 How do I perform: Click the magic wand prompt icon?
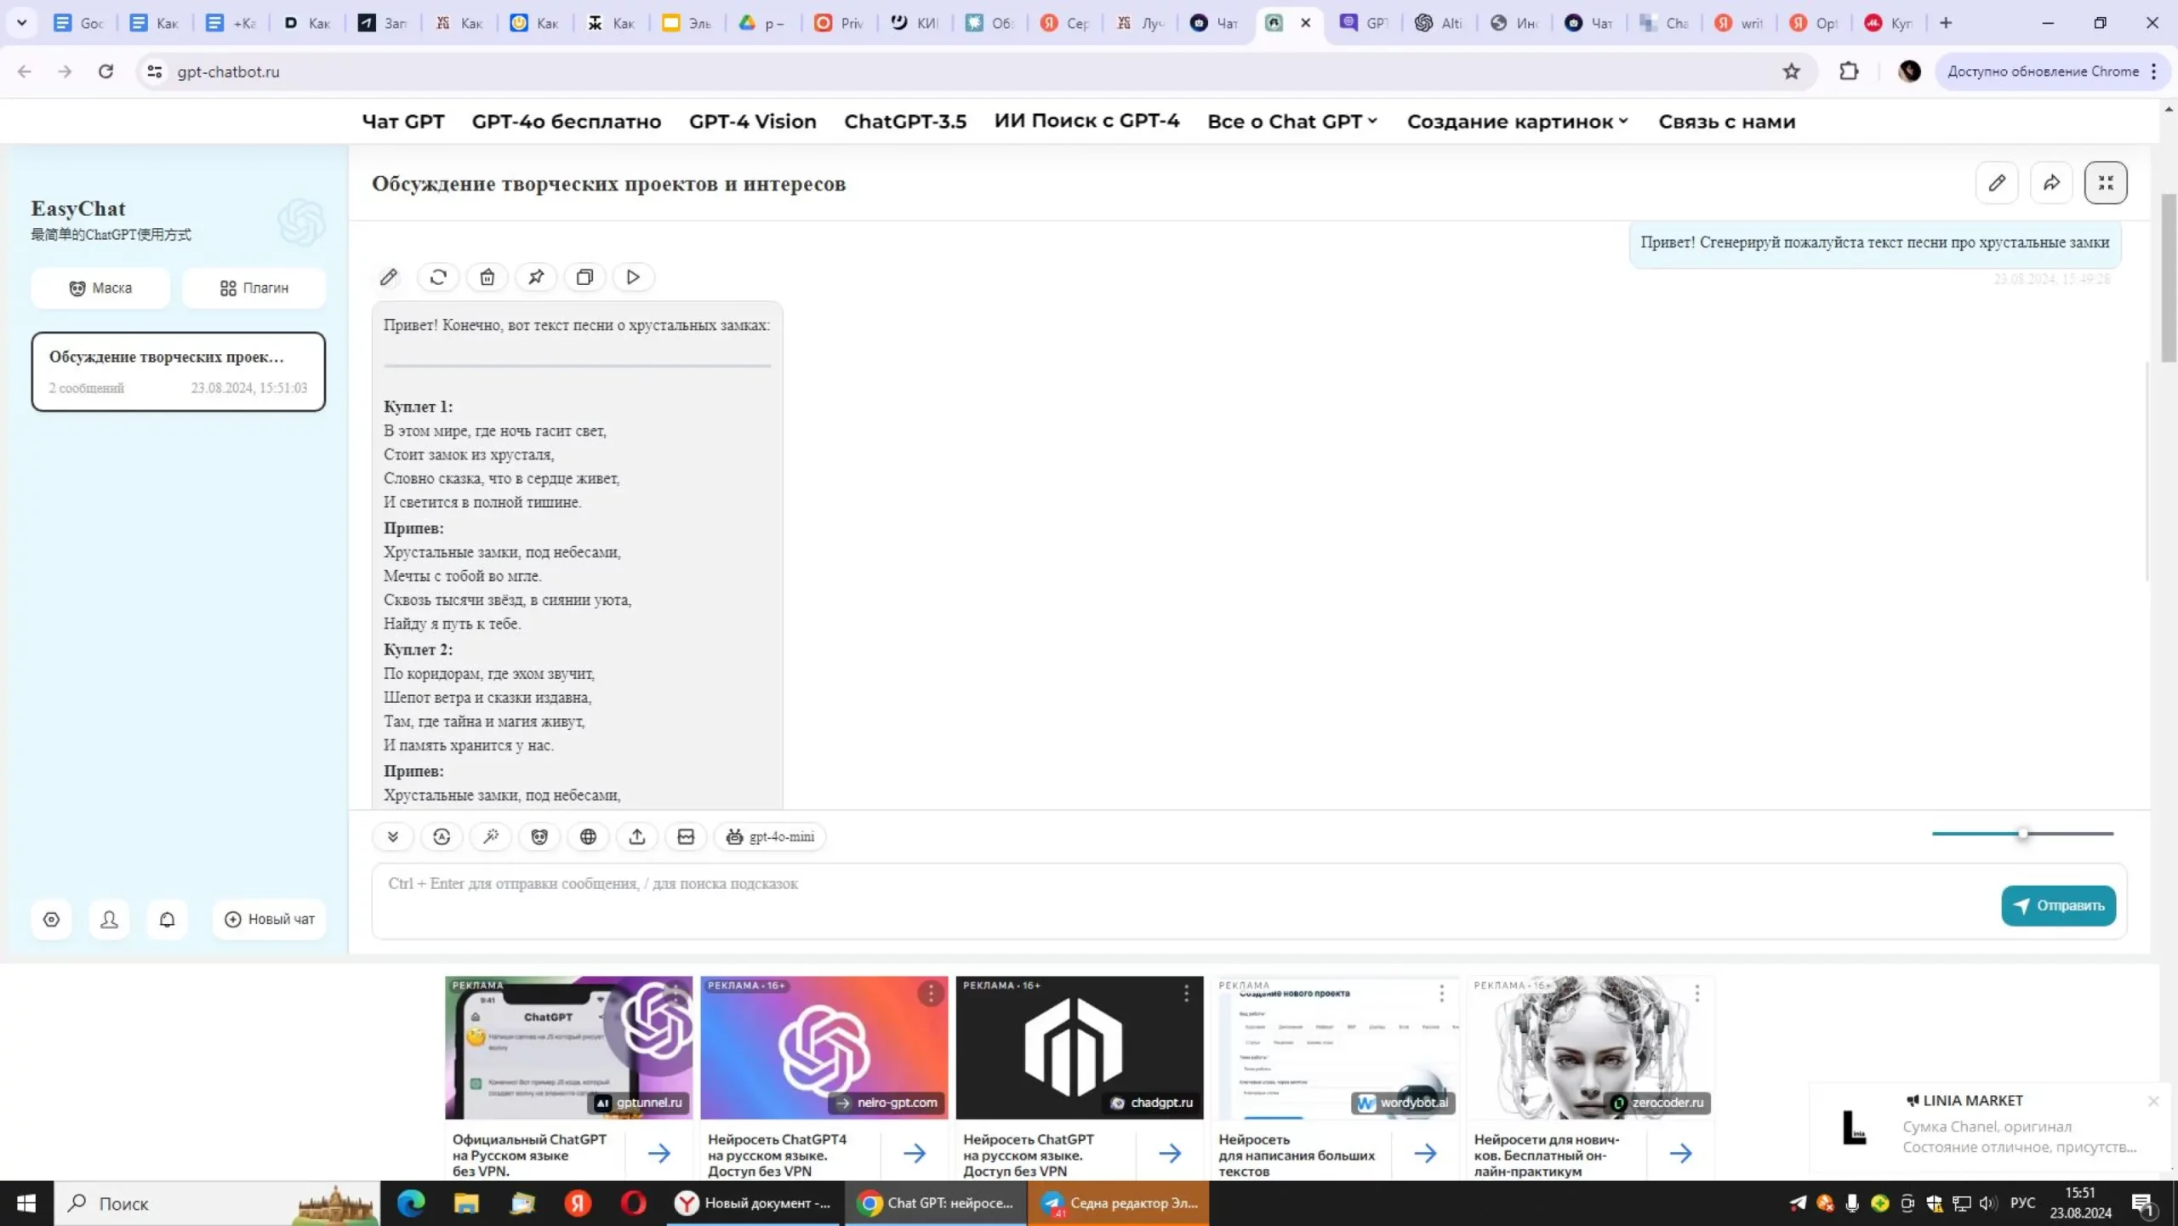pyautogui.click(x=491, y=836)
